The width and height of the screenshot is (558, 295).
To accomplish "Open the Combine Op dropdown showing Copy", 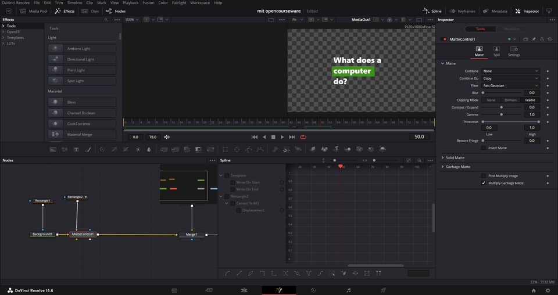I will [x=511, y=78].
